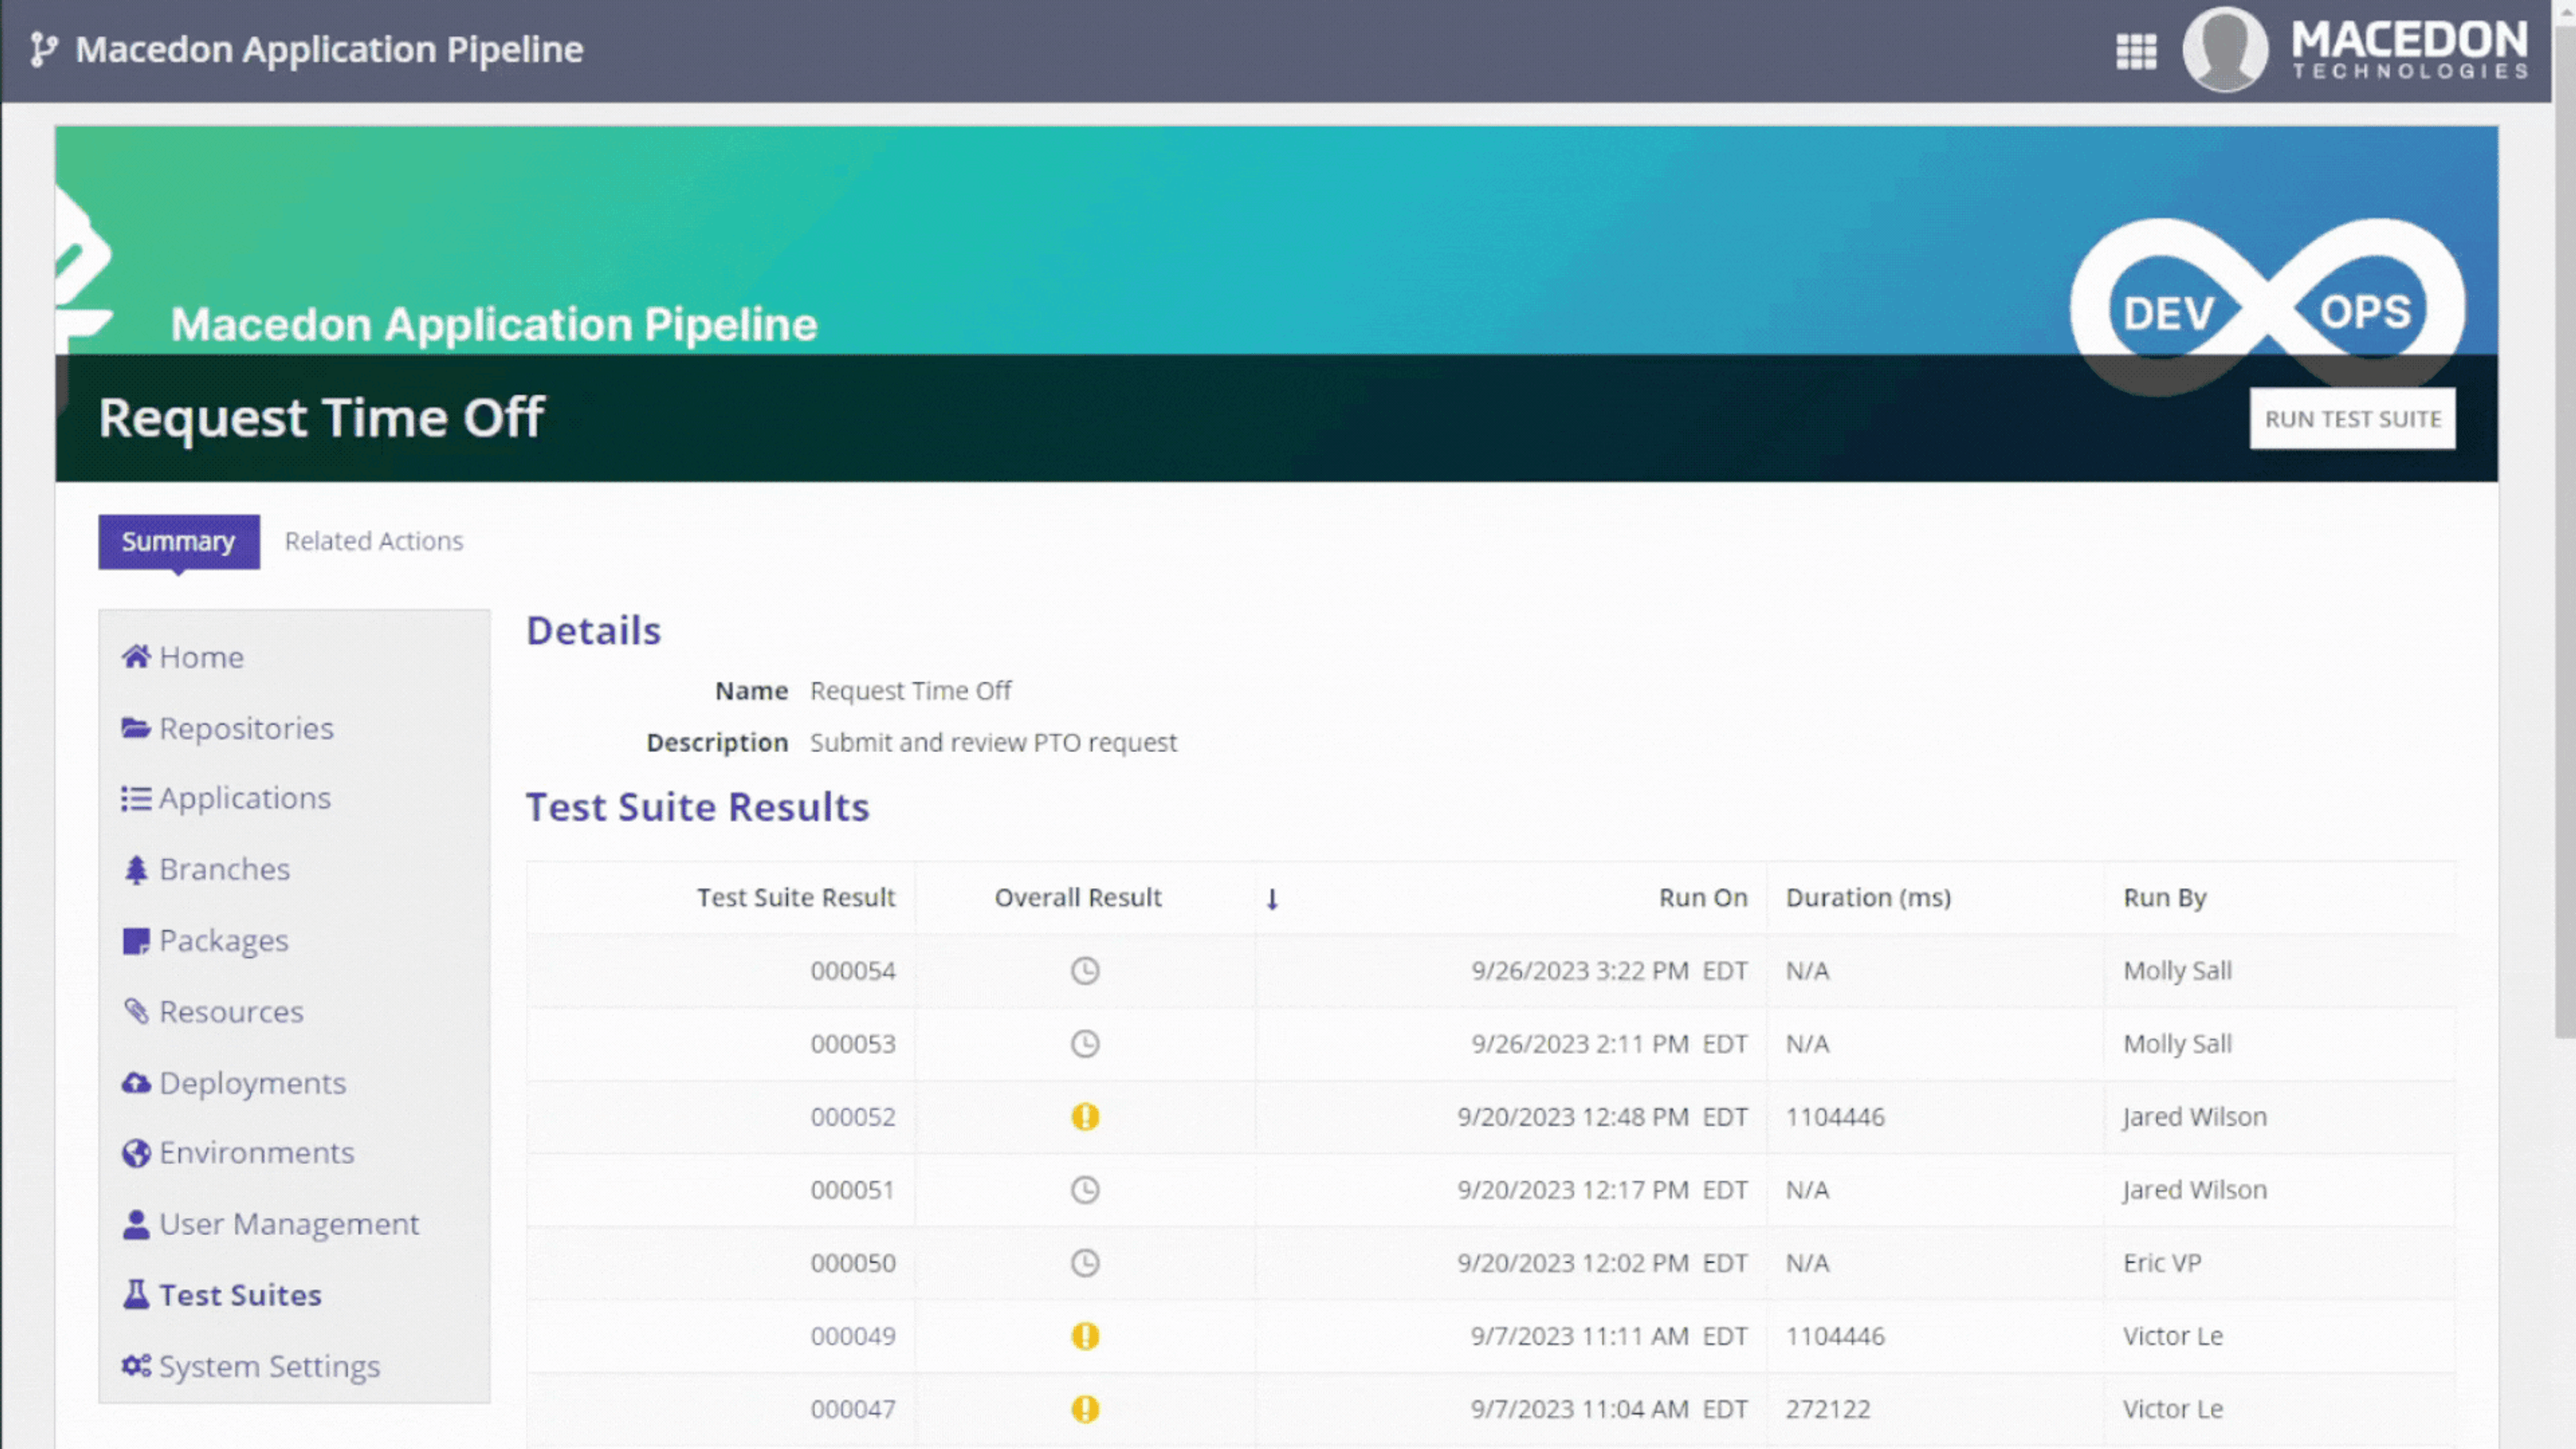Click description Submit and review PTO request
This screenshot has width=2576, height=1449.
pos(993,743)
